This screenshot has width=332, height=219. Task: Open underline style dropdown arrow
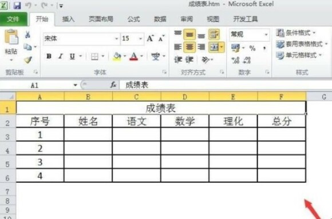click(x=81, y=56)
